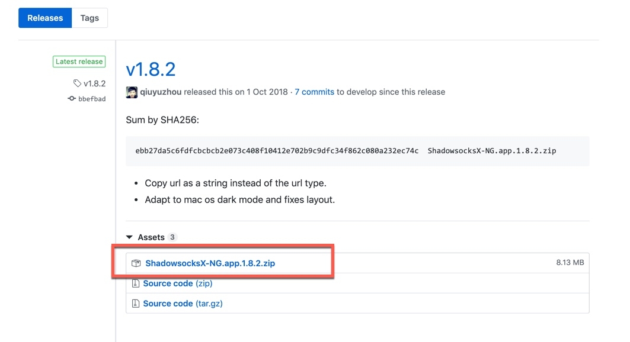Click the file icon beside Source code (tar.gz)
The image size is (630, 342).
(x=136, y=304)
